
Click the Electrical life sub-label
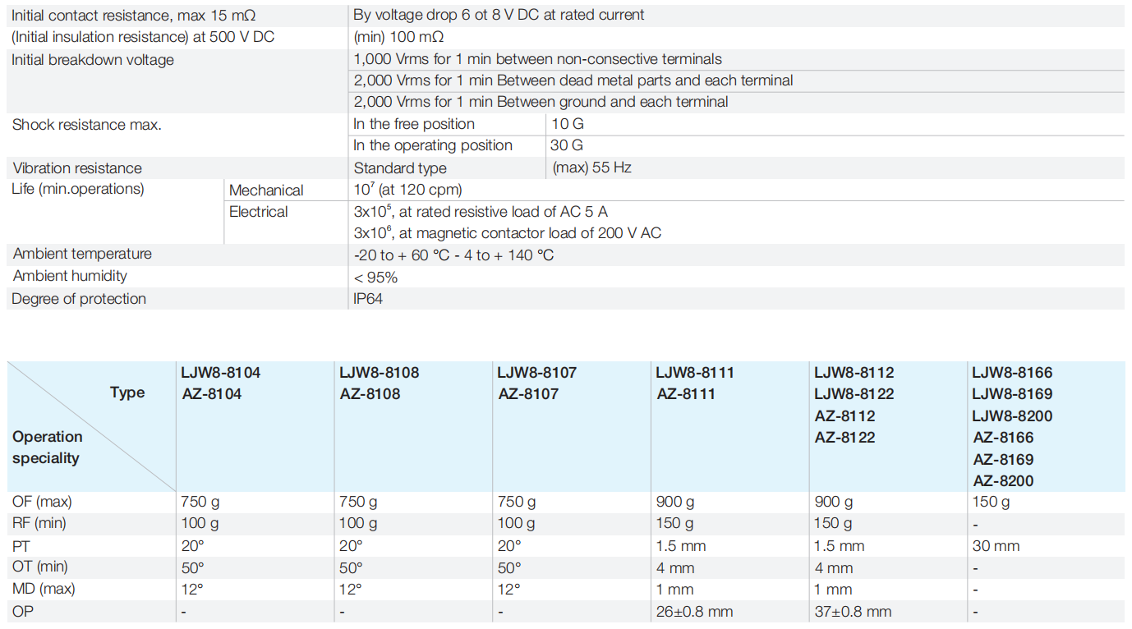pyautogui.click(x=259, y=212)
